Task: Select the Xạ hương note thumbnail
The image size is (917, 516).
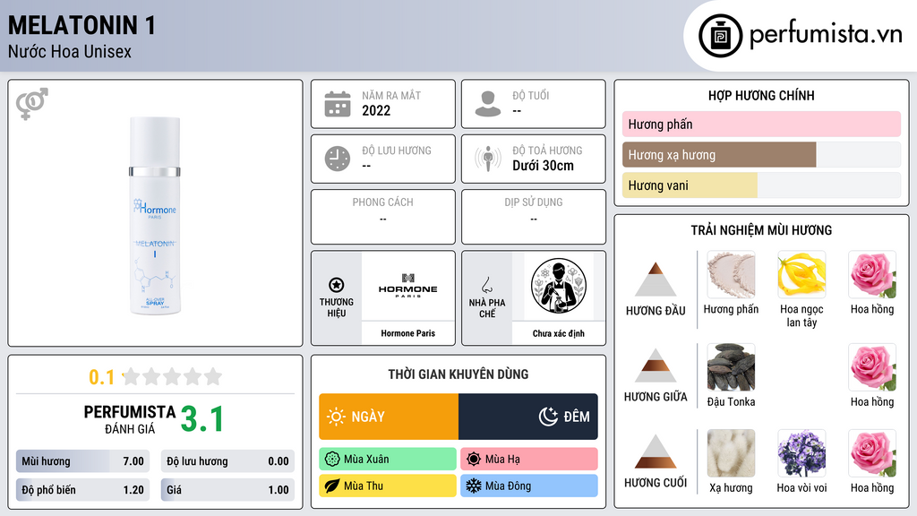Action: click(731, 452)
